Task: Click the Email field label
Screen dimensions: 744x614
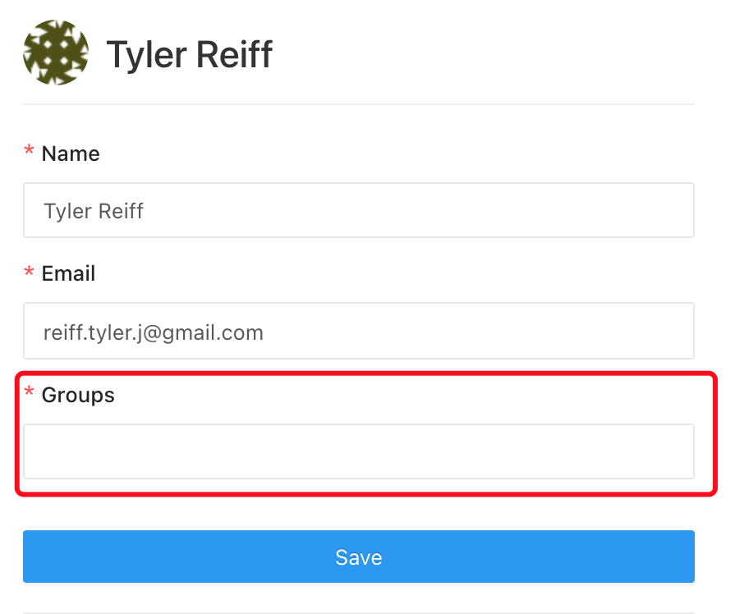Action: point(68,273)
